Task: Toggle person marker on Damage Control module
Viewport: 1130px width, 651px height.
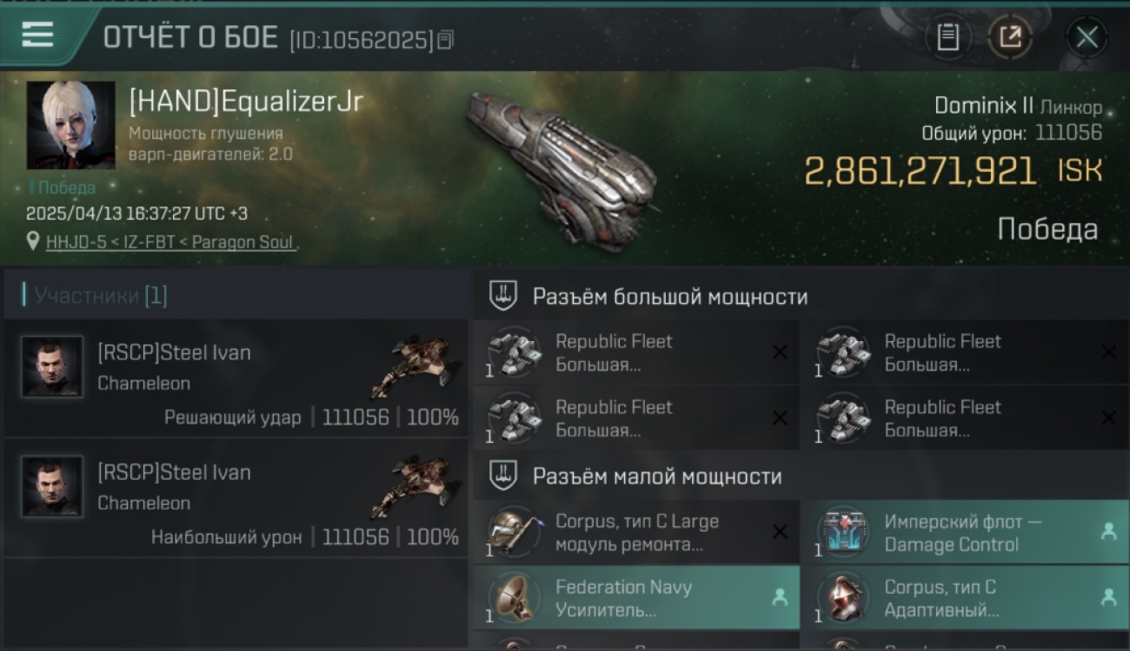Action: pos(1108,532)
